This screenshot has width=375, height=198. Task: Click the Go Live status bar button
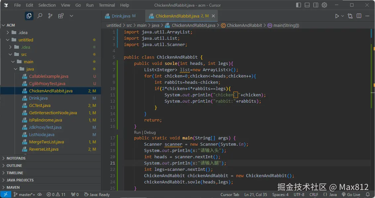point(351,194)
